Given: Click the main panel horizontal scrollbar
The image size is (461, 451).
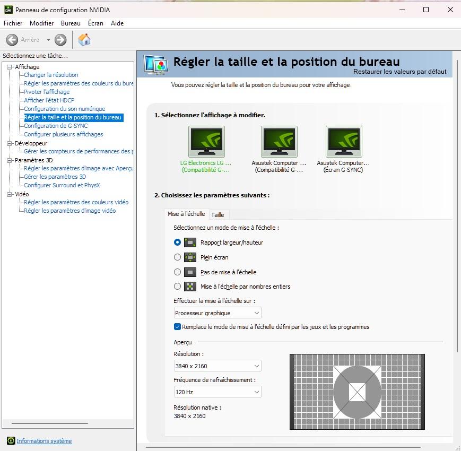Looking at the screenshot, I should pos(283,447).
